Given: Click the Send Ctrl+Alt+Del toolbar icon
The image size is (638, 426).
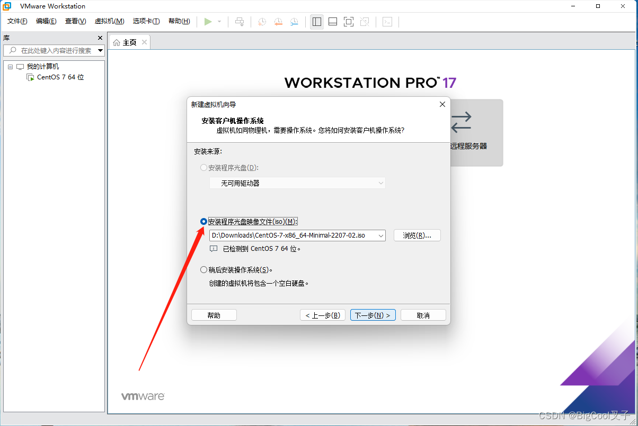Looking at the screenshot, I should click(240, 22).
